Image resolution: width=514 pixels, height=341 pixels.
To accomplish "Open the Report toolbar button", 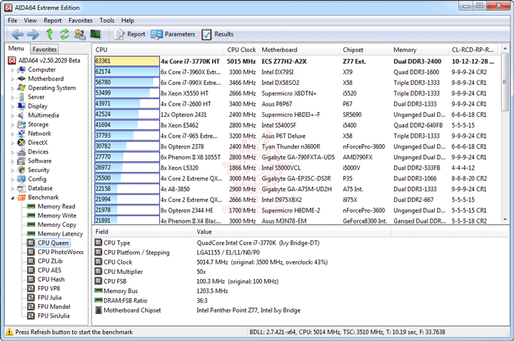I will [129, 34].
